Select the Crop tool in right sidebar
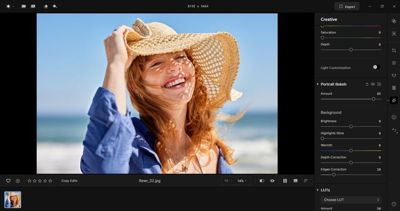The height and width of the screenshot is (211, 400). [394, 50]
